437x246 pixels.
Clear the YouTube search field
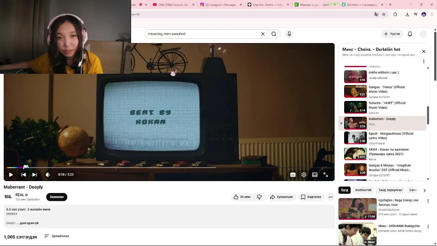click(263, 34)
